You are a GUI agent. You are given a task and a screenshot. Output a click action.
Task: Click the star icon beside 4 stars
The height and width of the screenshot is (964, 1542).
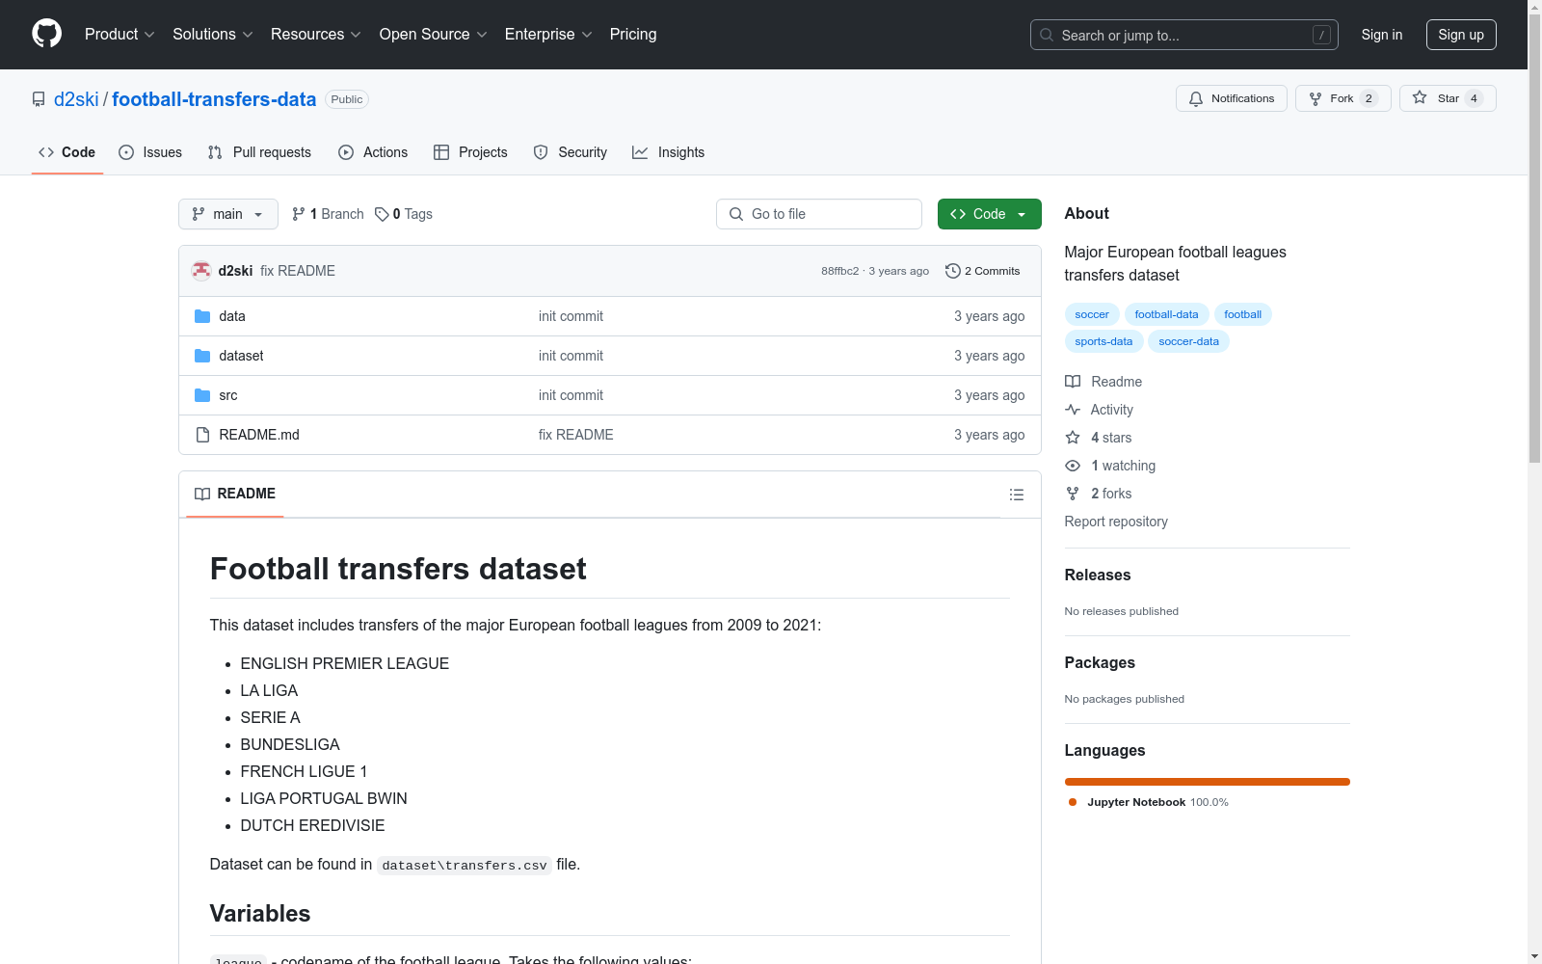(x=1073, y=438)
